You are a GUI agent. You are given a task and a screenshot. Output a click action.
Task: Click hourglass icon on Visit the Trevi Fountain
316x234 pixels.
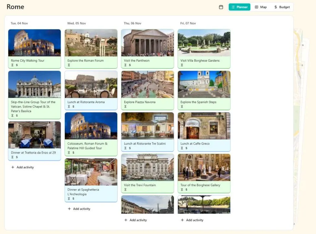(125, 190)
